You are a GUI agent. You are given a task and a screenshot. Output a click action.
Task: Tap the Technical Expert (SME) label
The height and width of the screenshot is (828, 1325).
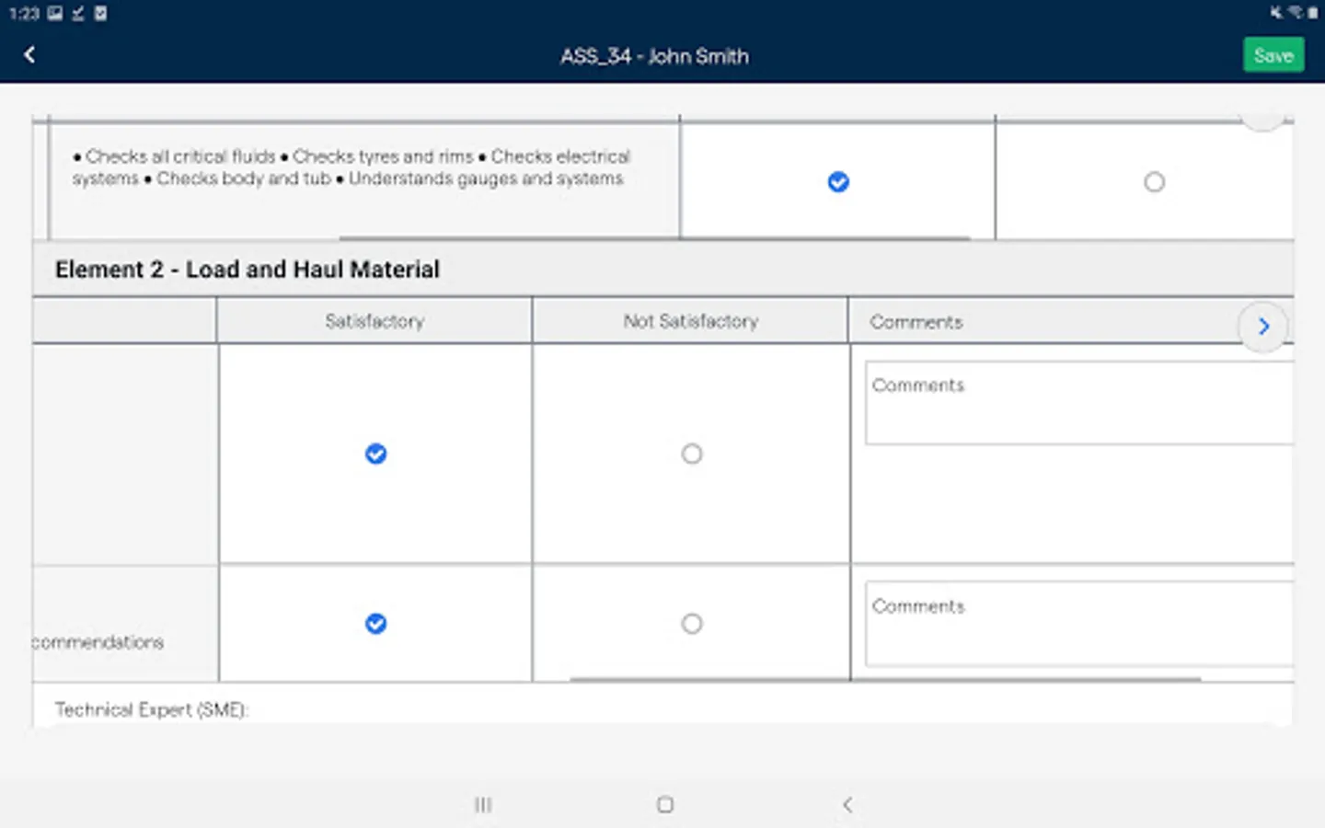pyautogui.click(x=152, y=709)
